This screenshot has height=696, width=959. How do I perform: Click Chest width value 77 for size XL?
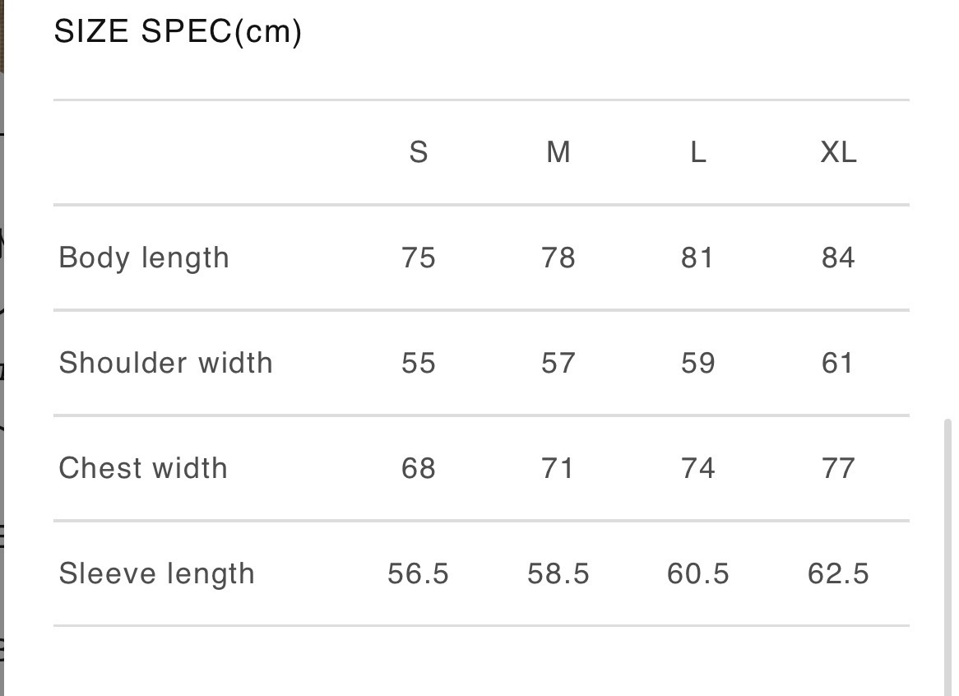click(x=838, y=468)
